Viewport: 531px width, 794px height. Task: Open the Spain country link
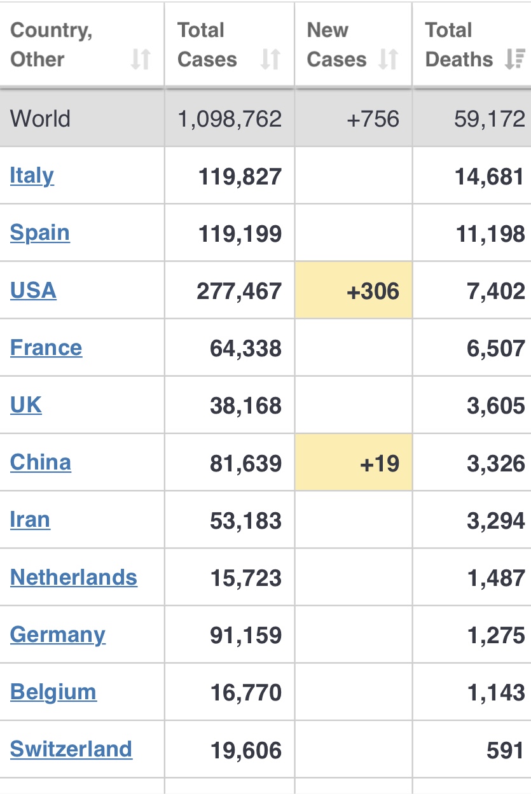[x=40, y=233]
